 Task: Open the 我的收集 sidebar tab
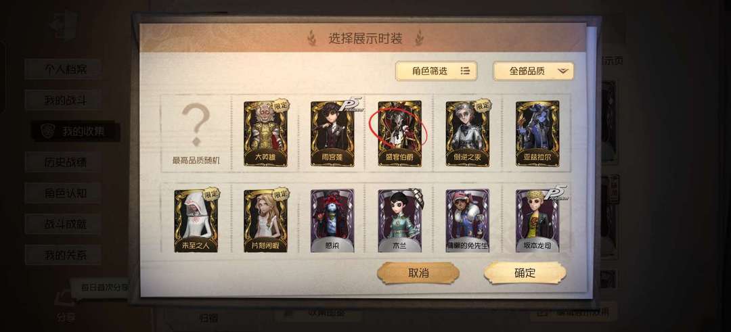(76, 131)
